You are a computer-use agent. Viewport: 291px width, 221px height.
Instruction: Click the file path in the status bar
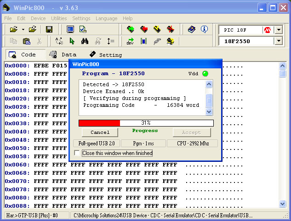point(163,215)
